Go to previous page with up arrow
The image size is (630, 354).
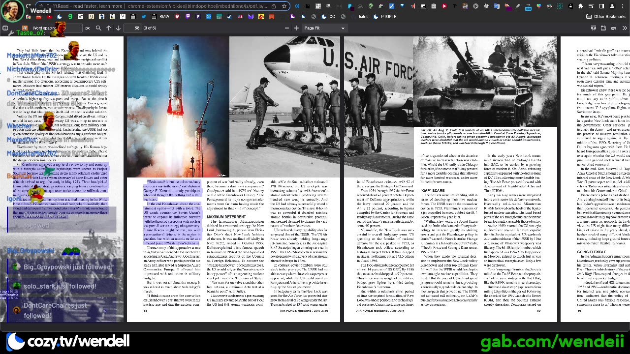pyautogui.click(x=109, y=28)
